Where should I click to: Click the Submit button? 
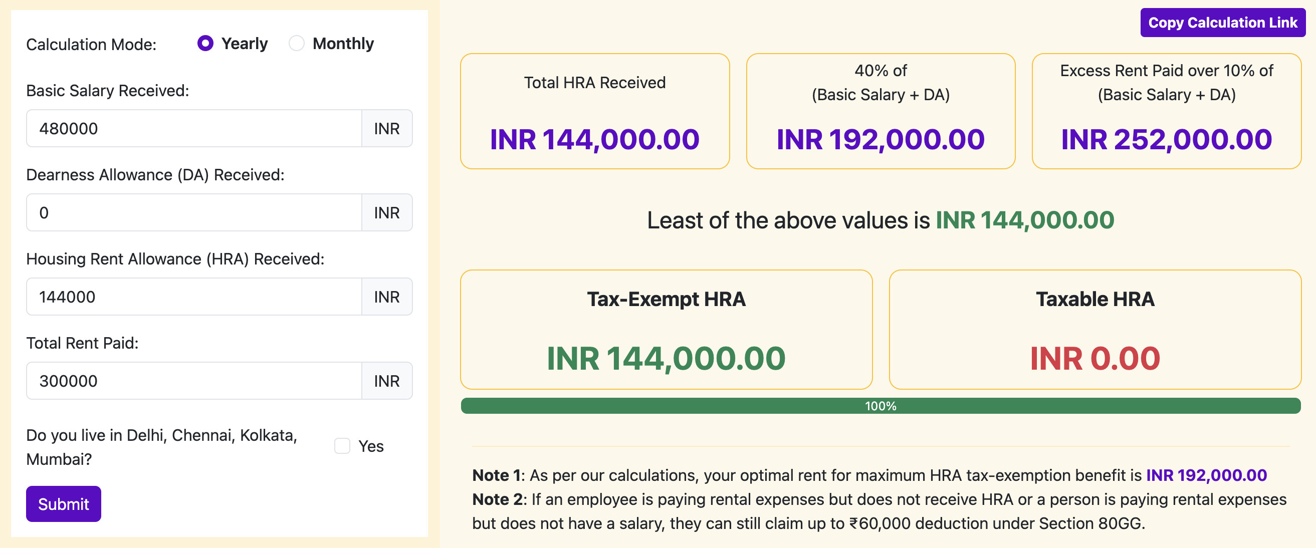63,504
